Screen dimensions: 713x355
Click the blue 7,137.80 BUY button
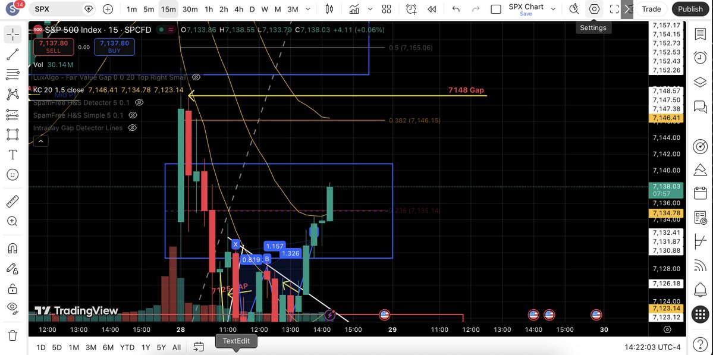click(x=115, y=47)
